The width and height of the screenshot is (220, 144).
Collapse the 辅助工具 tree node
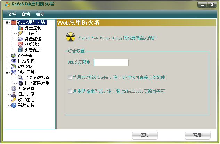coord(7,72)
